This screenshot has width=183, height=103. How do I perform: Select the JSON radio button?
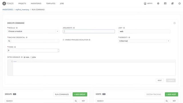pos(31,57)
